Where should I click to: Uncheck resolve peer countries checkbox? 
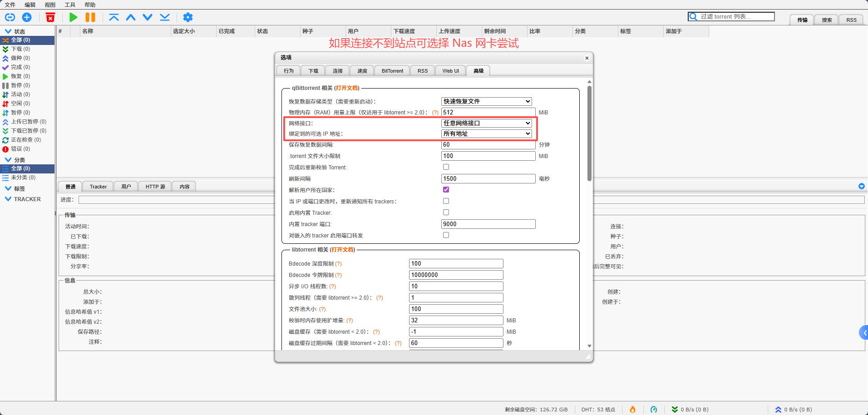pos(446,190)
